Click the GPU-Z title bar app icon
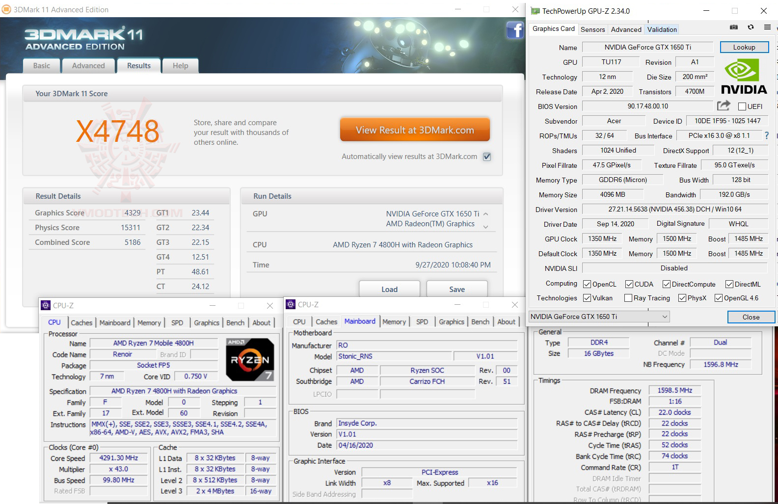The height and width of the screenshot is (504, 778). [x=535, y=11]
